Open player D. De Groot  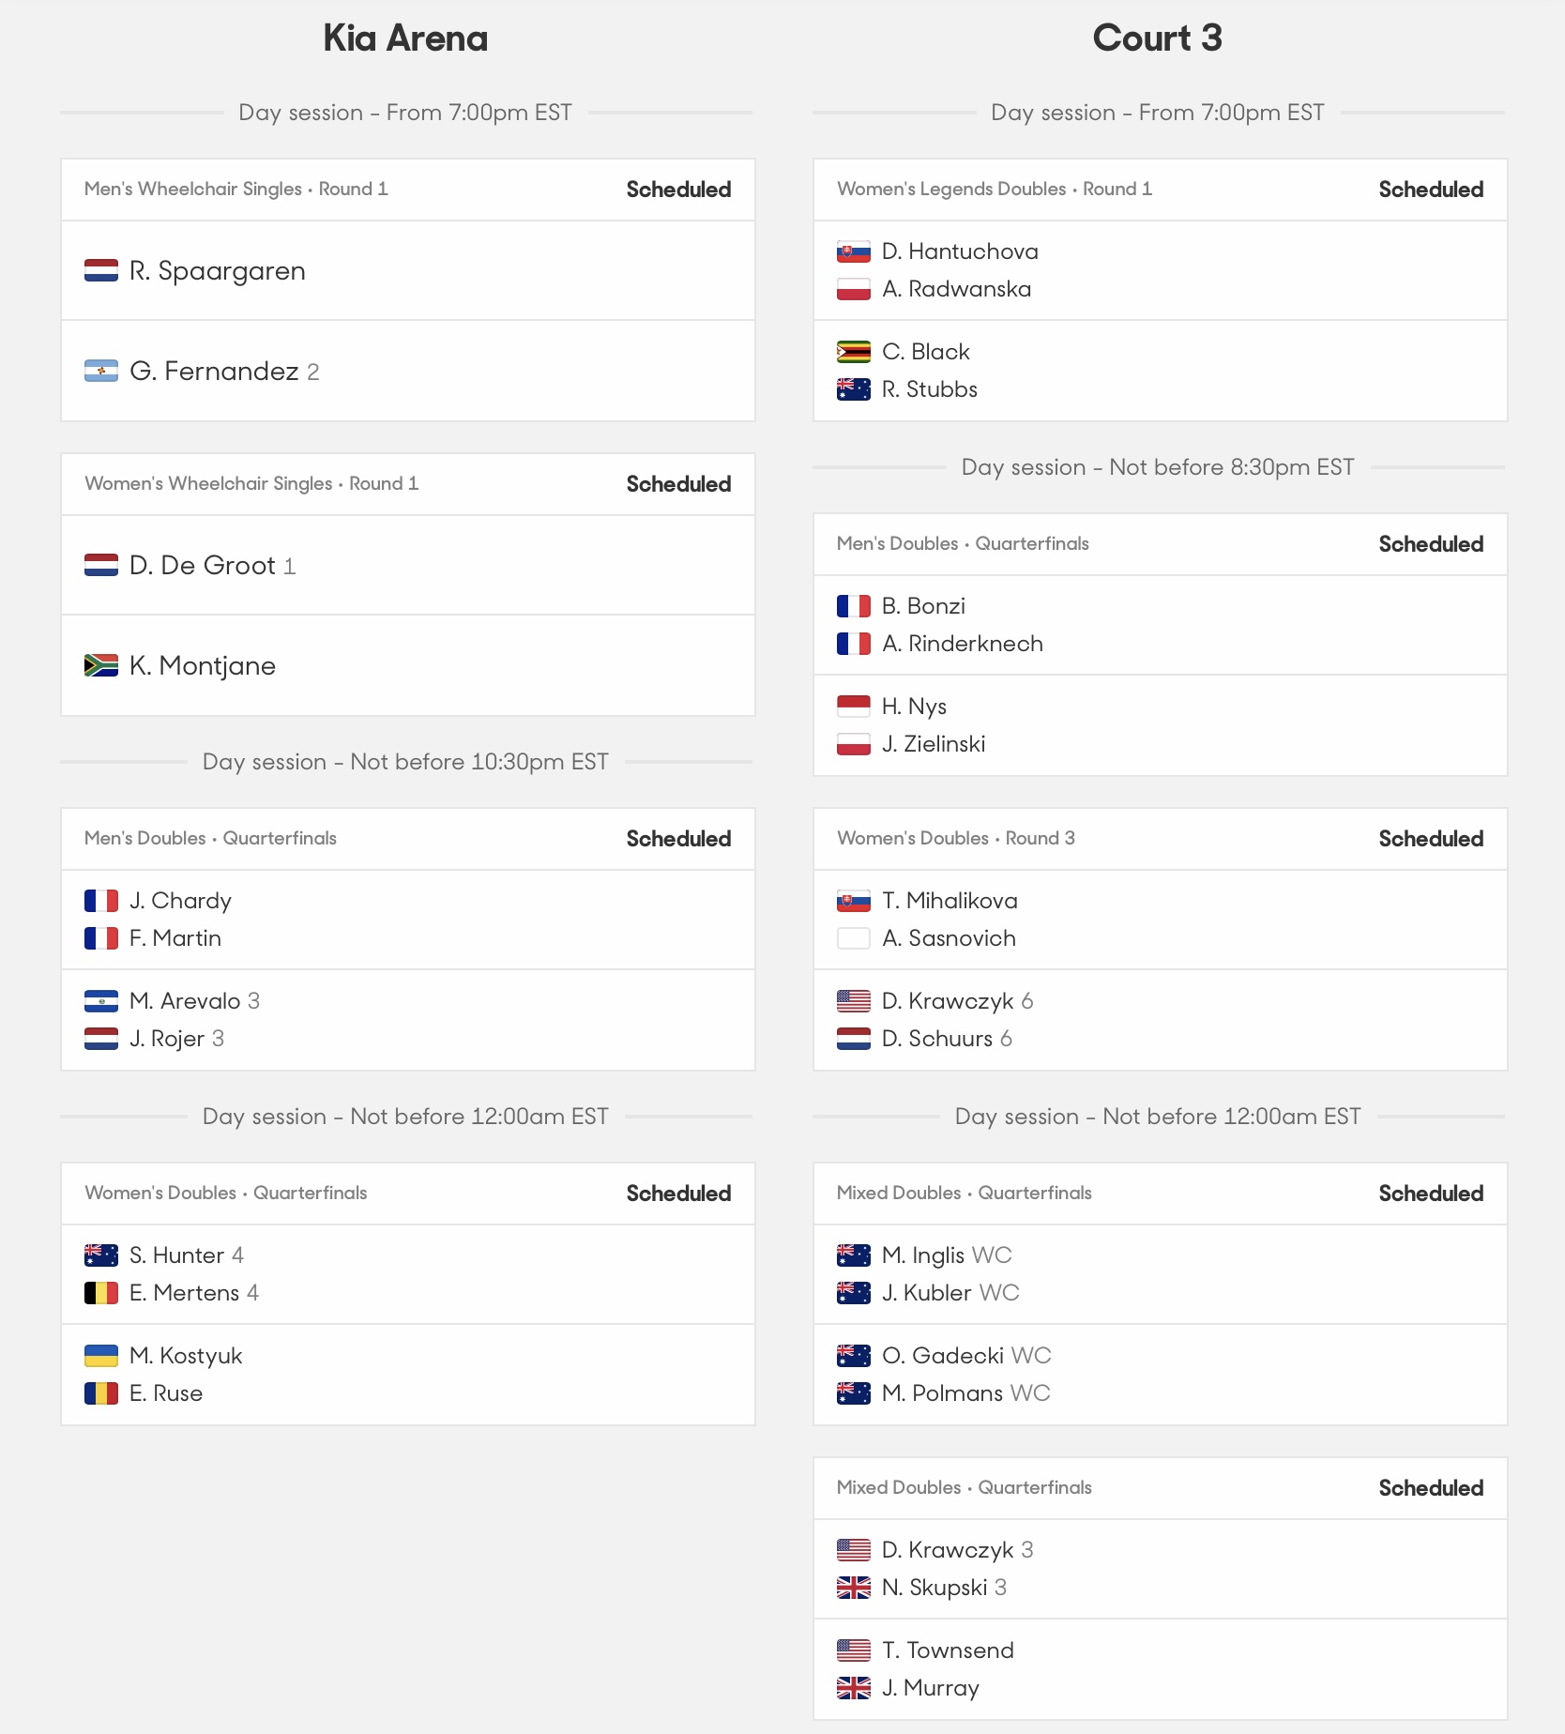tap(203, 565)
